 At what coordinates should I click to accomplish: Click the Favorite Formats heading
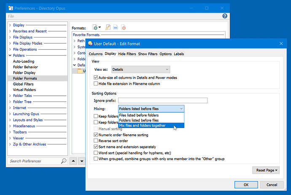[86, 35]
